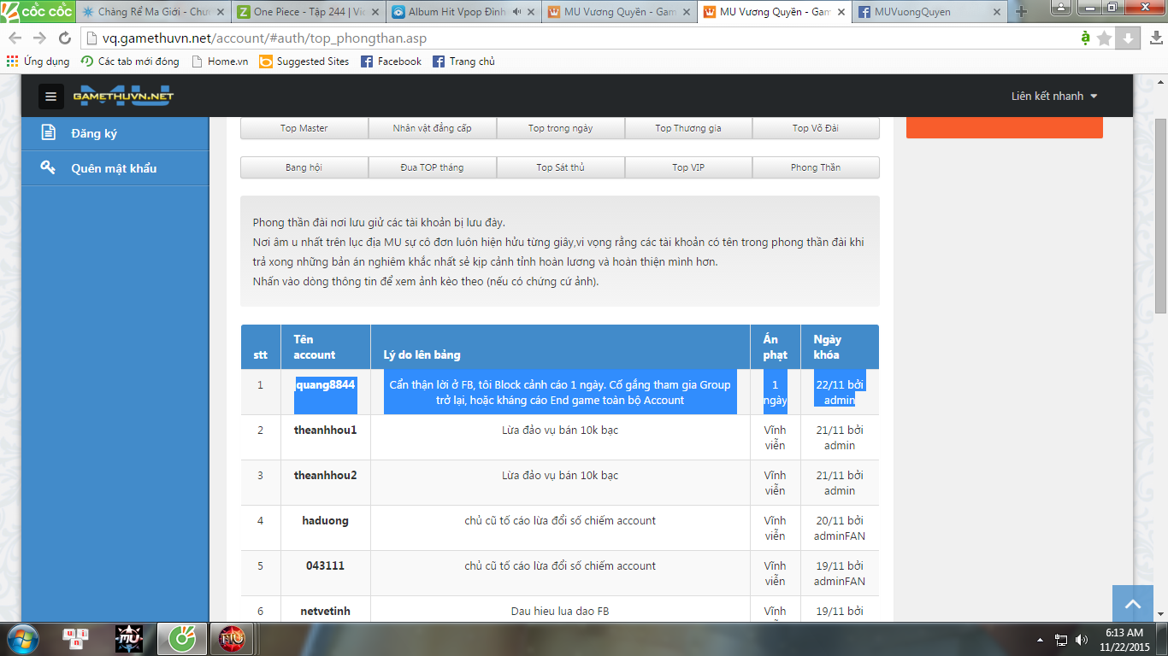Show hidden system tray icons
1168x656 pixels.
pos(1040,639)
